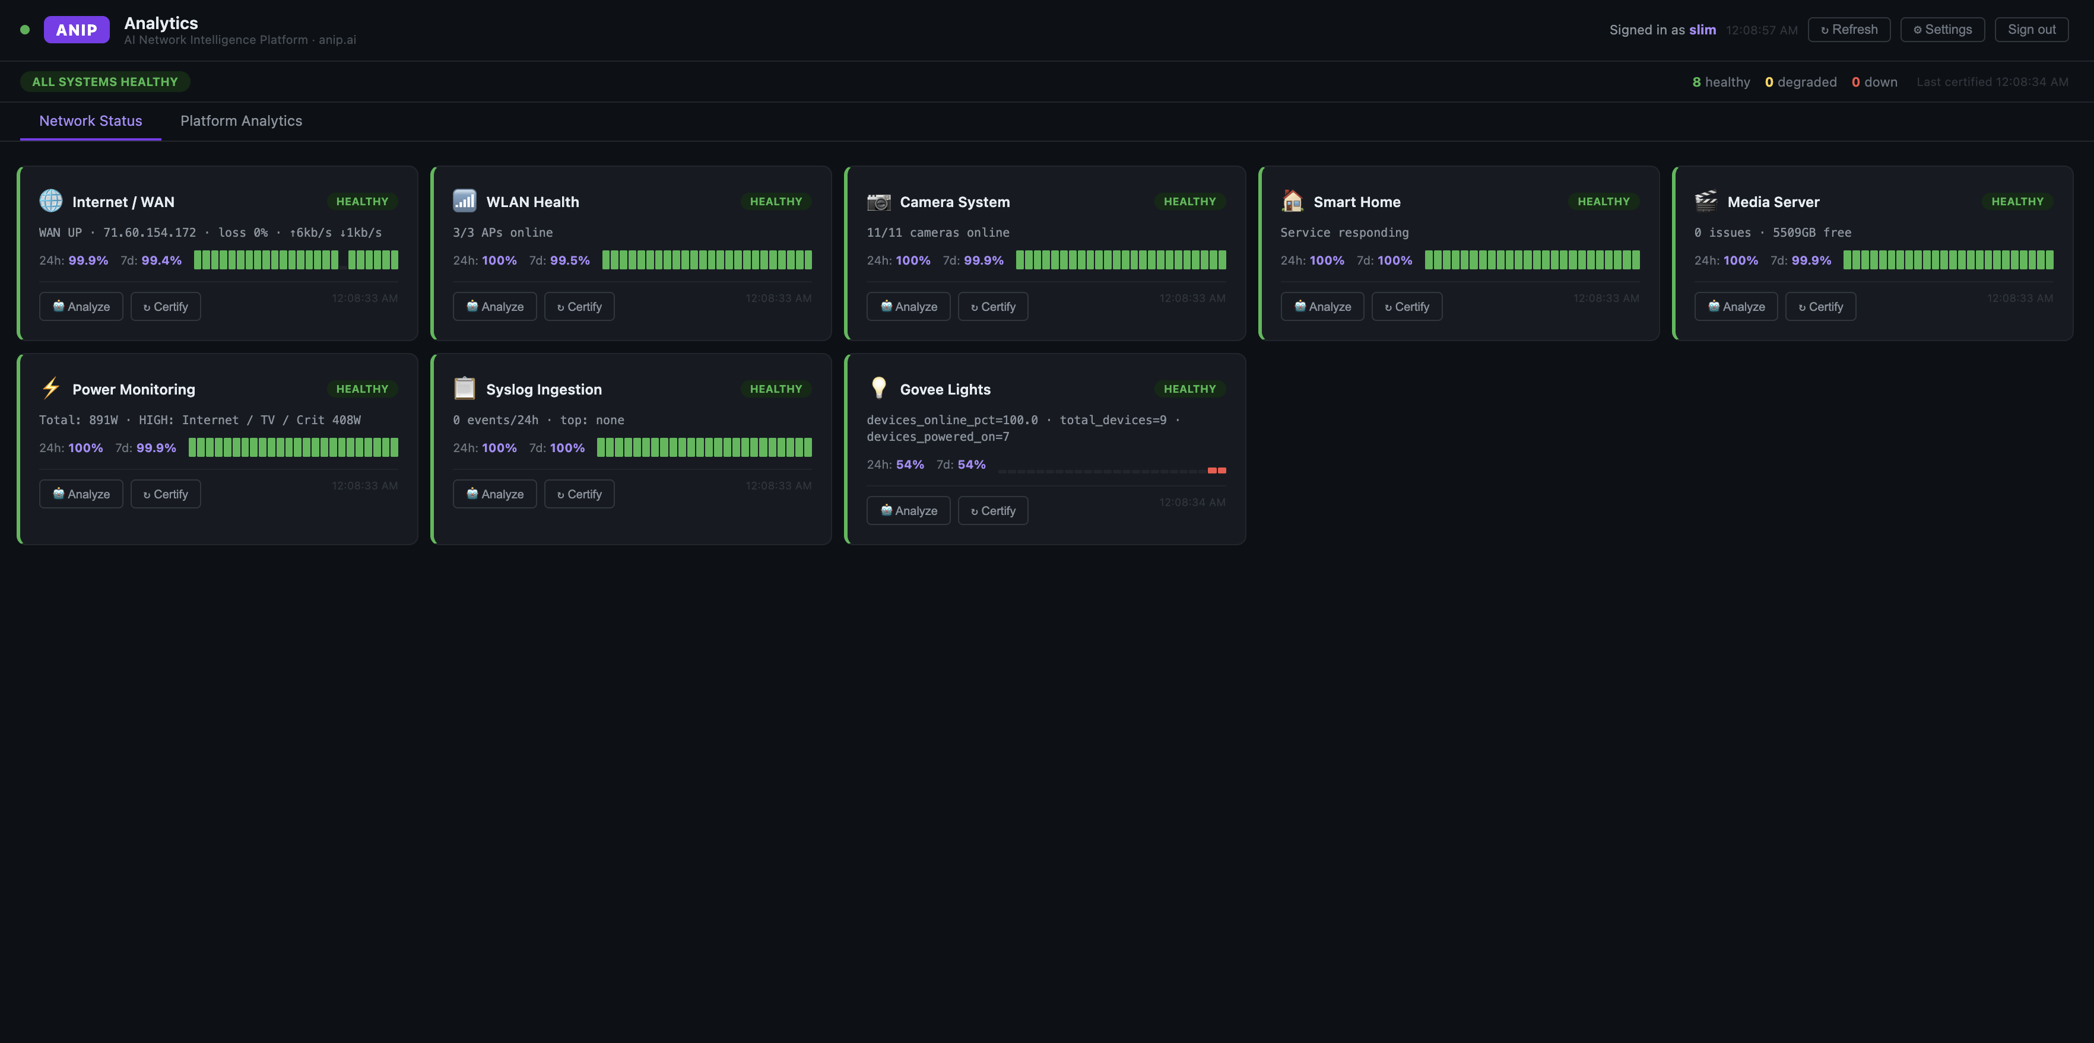
Task: Click '0 events/24h · top: none' text
Action: tap(538, 421)
